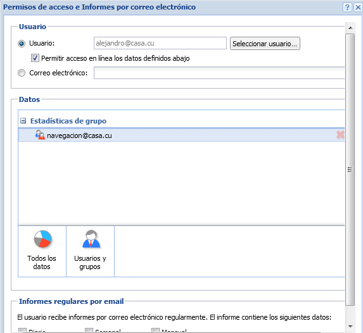Click the scrollbar down arrow
363x333 pixels.
[x=350, y=326]
